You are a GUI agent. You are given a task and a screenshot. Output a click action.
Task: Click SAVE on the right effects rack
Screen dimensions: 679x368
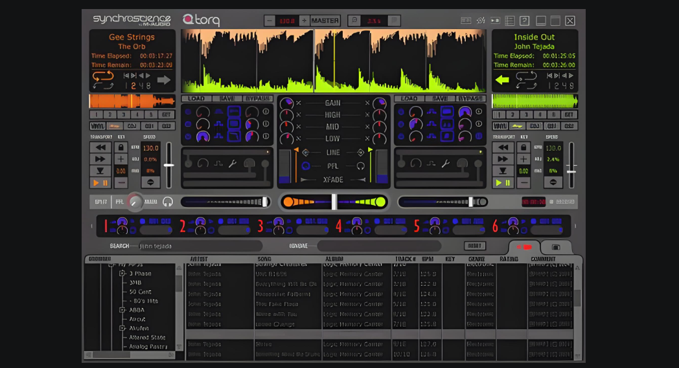pos(440,98)
